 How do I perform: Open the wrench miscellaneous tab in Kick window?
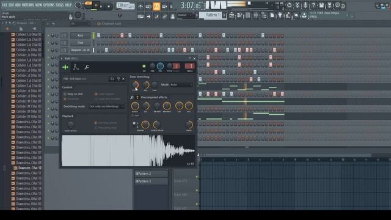click(x=87, y=67)
